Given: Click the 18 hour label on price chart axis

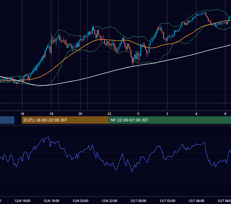Looking at the screenshot, I should (x=51, y=114).
